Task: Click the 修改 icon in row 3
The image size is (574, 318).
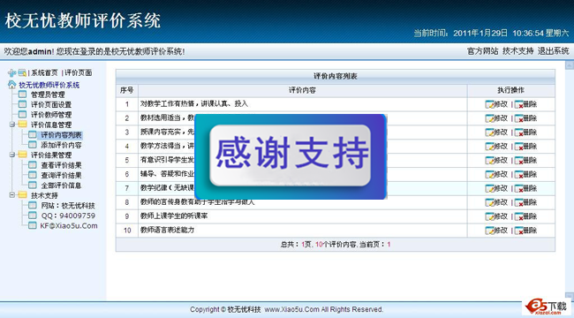Action: pyautogui.click(x=489, y=132)
